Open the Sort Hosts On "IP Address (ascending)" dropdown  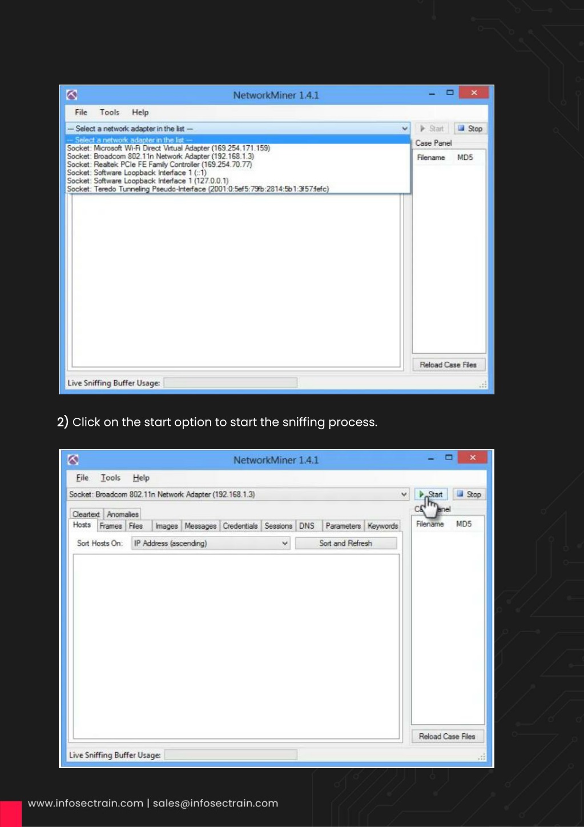tap(211, 543)
